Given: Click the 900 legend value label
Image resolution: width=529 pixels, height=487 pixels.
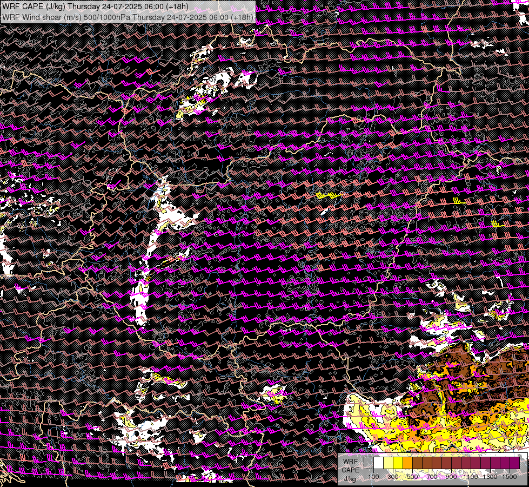Looking at the screenshot, I should (451, 477).
